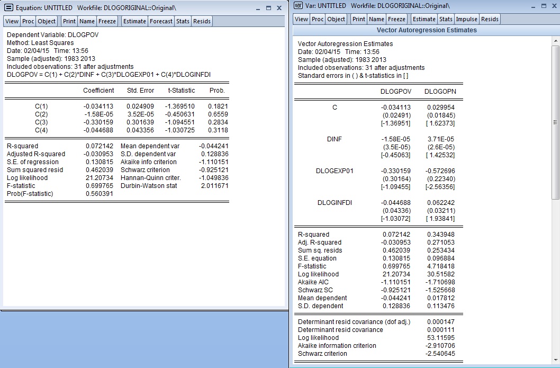Select C(1) coefficient value -0.034113

coord(98,106)
